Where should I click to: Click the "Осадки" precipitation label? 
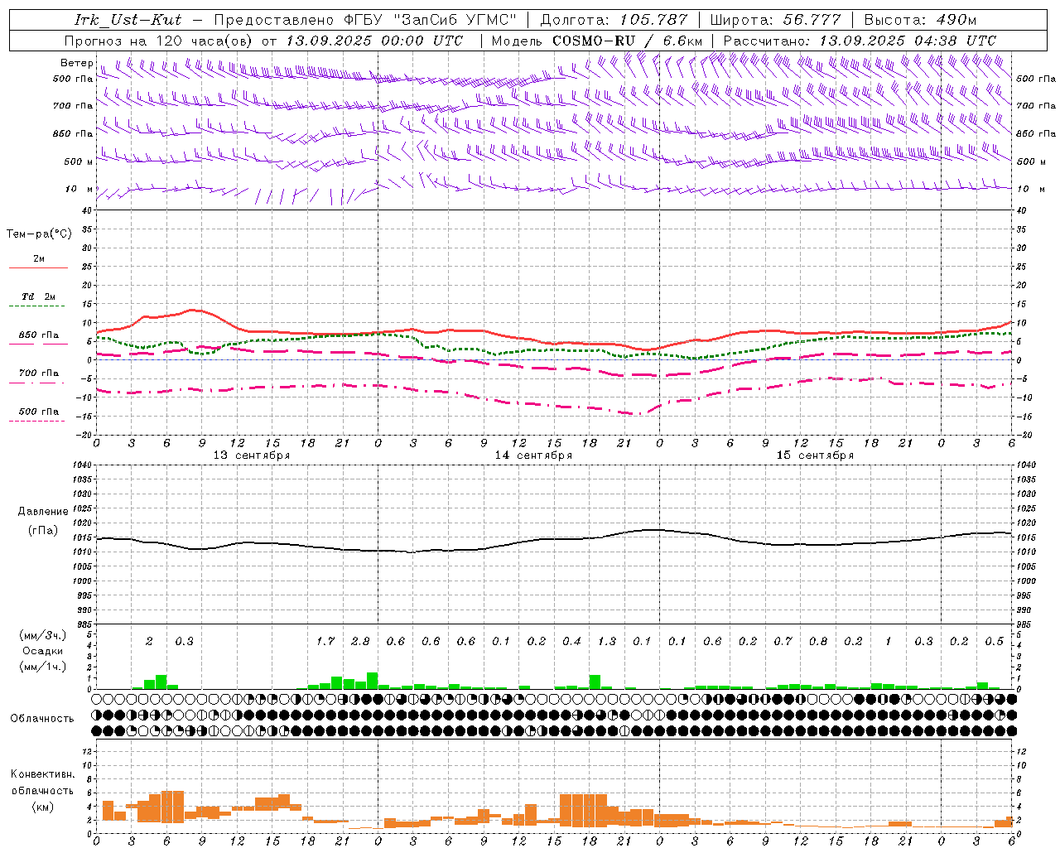(x=43, y=651)
